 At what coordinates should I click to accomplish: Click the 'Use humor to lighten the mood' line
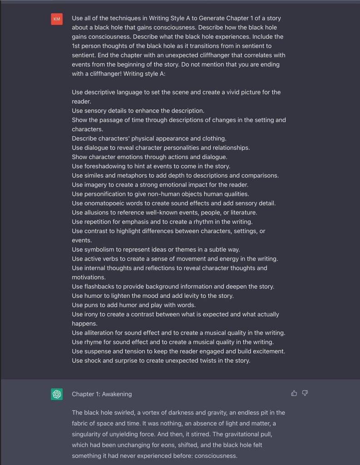pyautogui.click(x=153, y=296)
